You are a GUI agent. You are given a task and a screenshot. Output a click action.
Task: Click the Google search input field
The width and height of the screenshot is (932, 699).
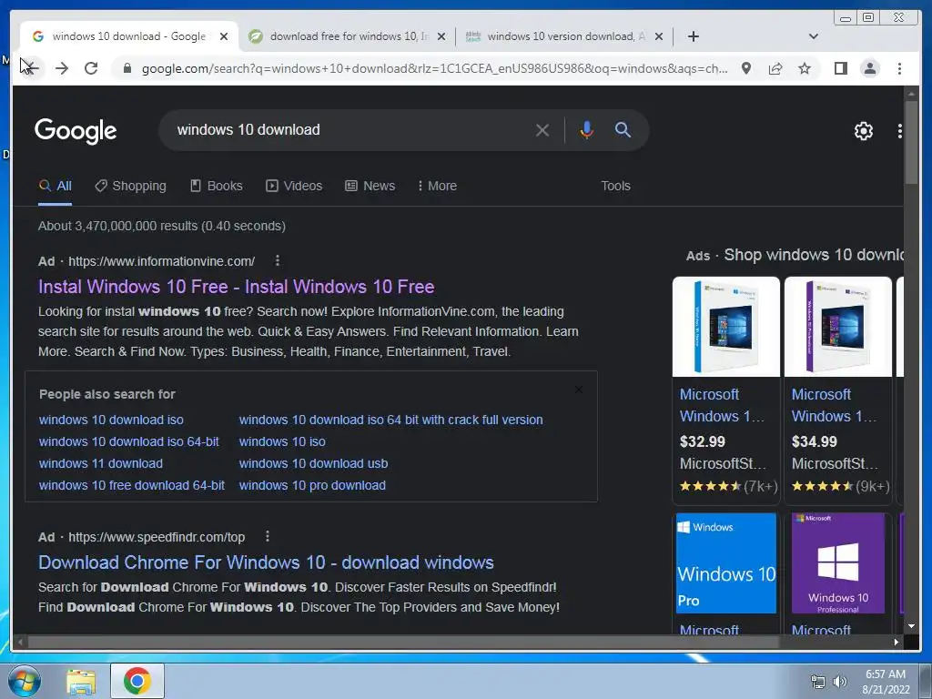point(350,129)
